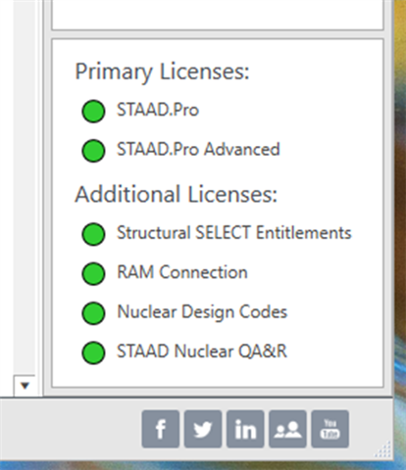This screenshot has height=470, width=406.
Task: Open the YouTube icon
Action: tap(330, 429)
